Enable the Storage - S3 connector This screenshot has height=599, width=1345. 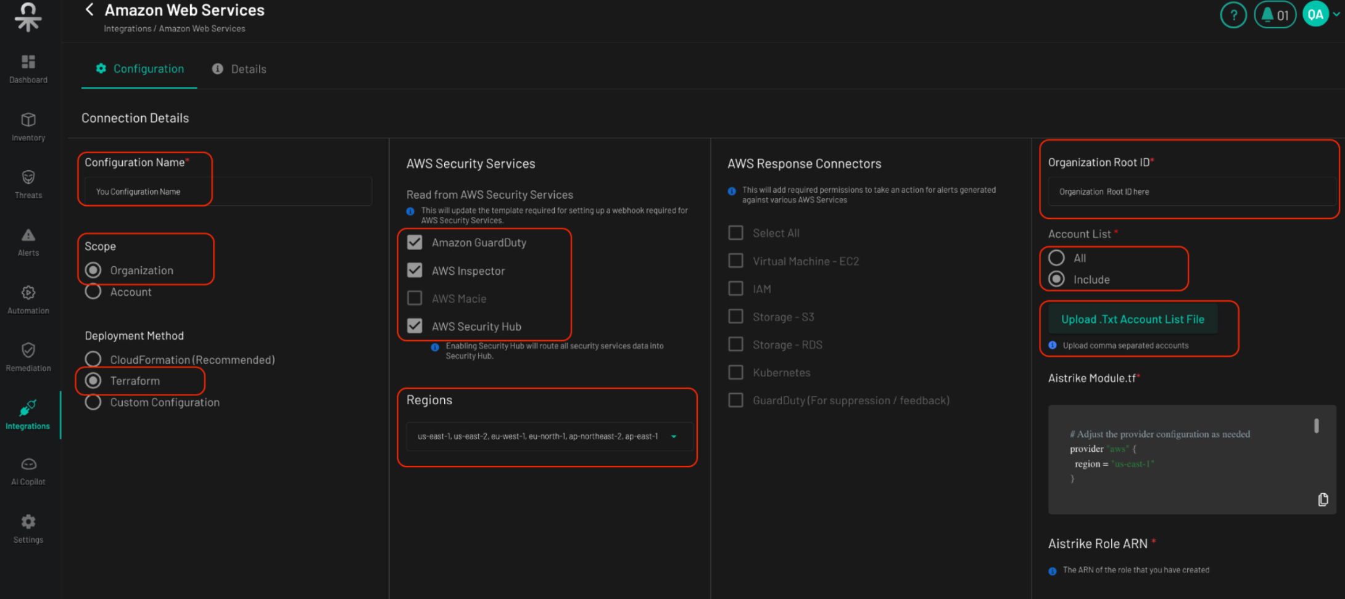(x=735, y=316)
